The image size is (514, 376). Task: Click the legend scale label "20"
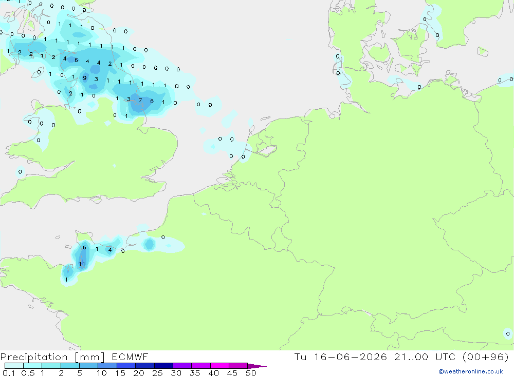tap(139, 373)
